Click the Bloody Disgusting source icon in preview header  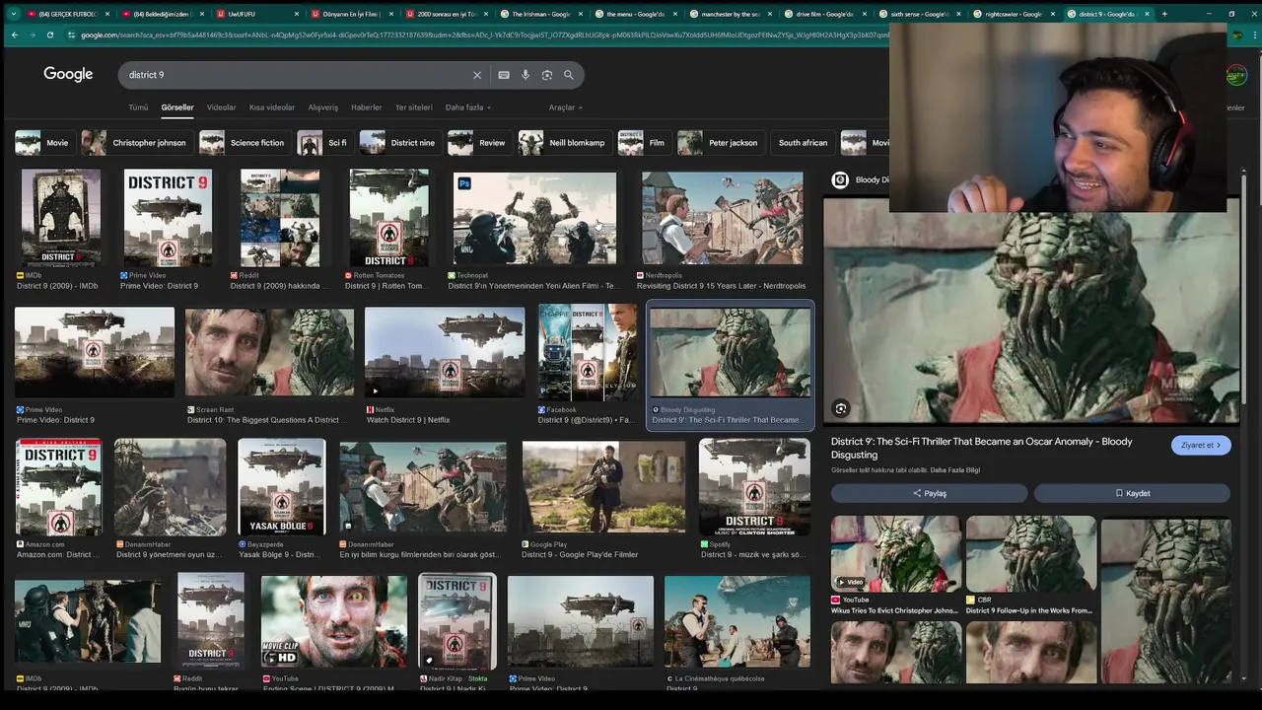click(x=840, y=179)
